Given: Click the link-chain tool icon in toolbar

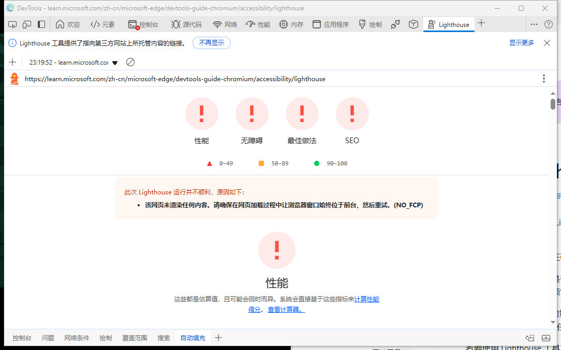Looking at the screenshot, I should [x=395, y=24].
